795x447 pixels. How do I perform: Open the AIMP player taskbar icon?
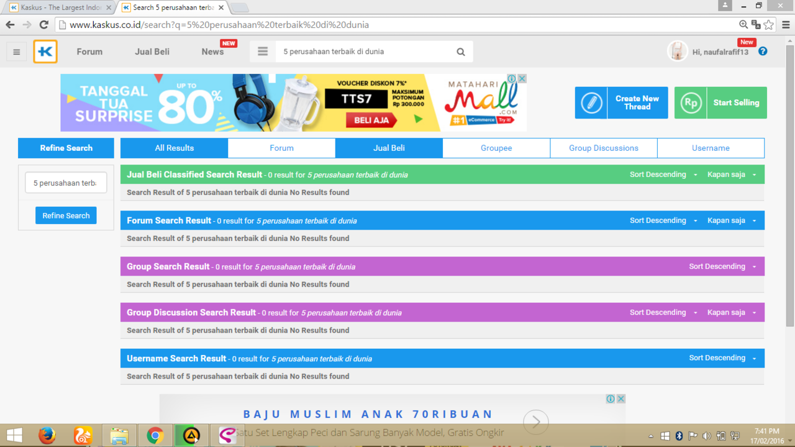191,436
